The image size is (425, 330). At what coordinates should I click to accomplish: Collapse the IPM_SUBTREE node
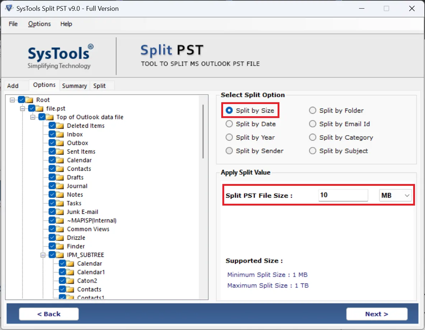point(43,255)
